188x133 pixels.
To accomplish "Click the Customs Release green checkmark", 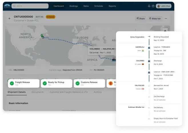I will 77,83.
